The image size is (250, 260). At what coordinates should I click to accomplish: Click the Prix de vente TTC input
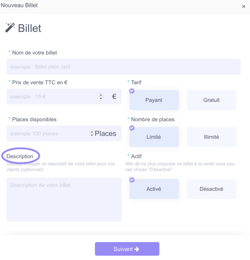pos(52,96)
